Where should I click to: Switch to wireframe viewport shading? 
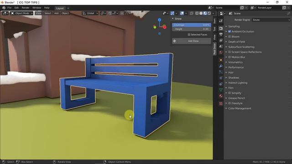pos(197,13)
